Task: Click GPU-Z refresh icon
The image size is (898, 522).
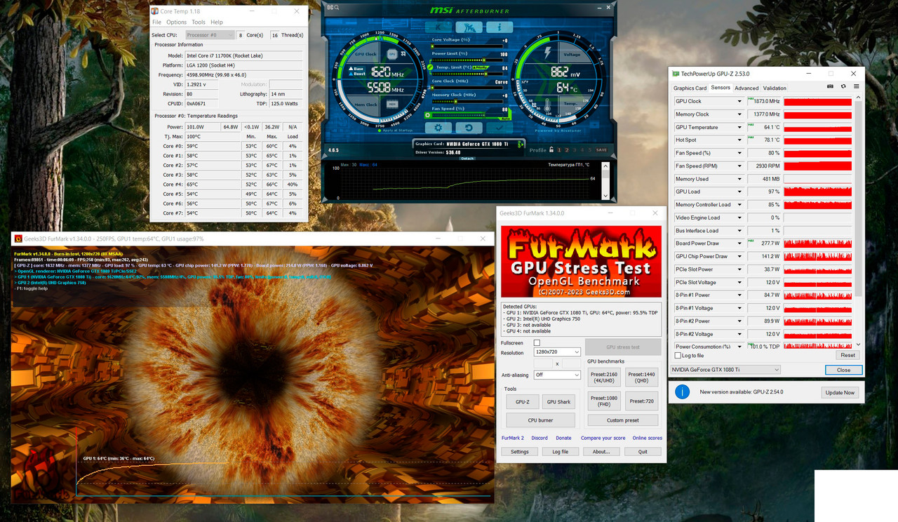Action: point(843,86)
